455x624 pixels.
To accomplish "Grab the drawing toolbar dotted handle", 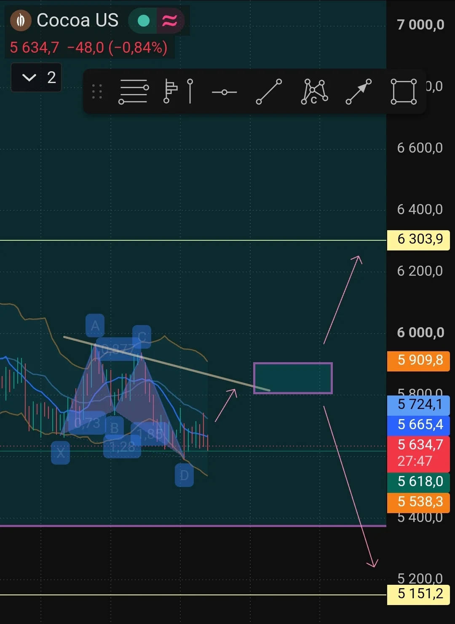I will coord(97,91).
